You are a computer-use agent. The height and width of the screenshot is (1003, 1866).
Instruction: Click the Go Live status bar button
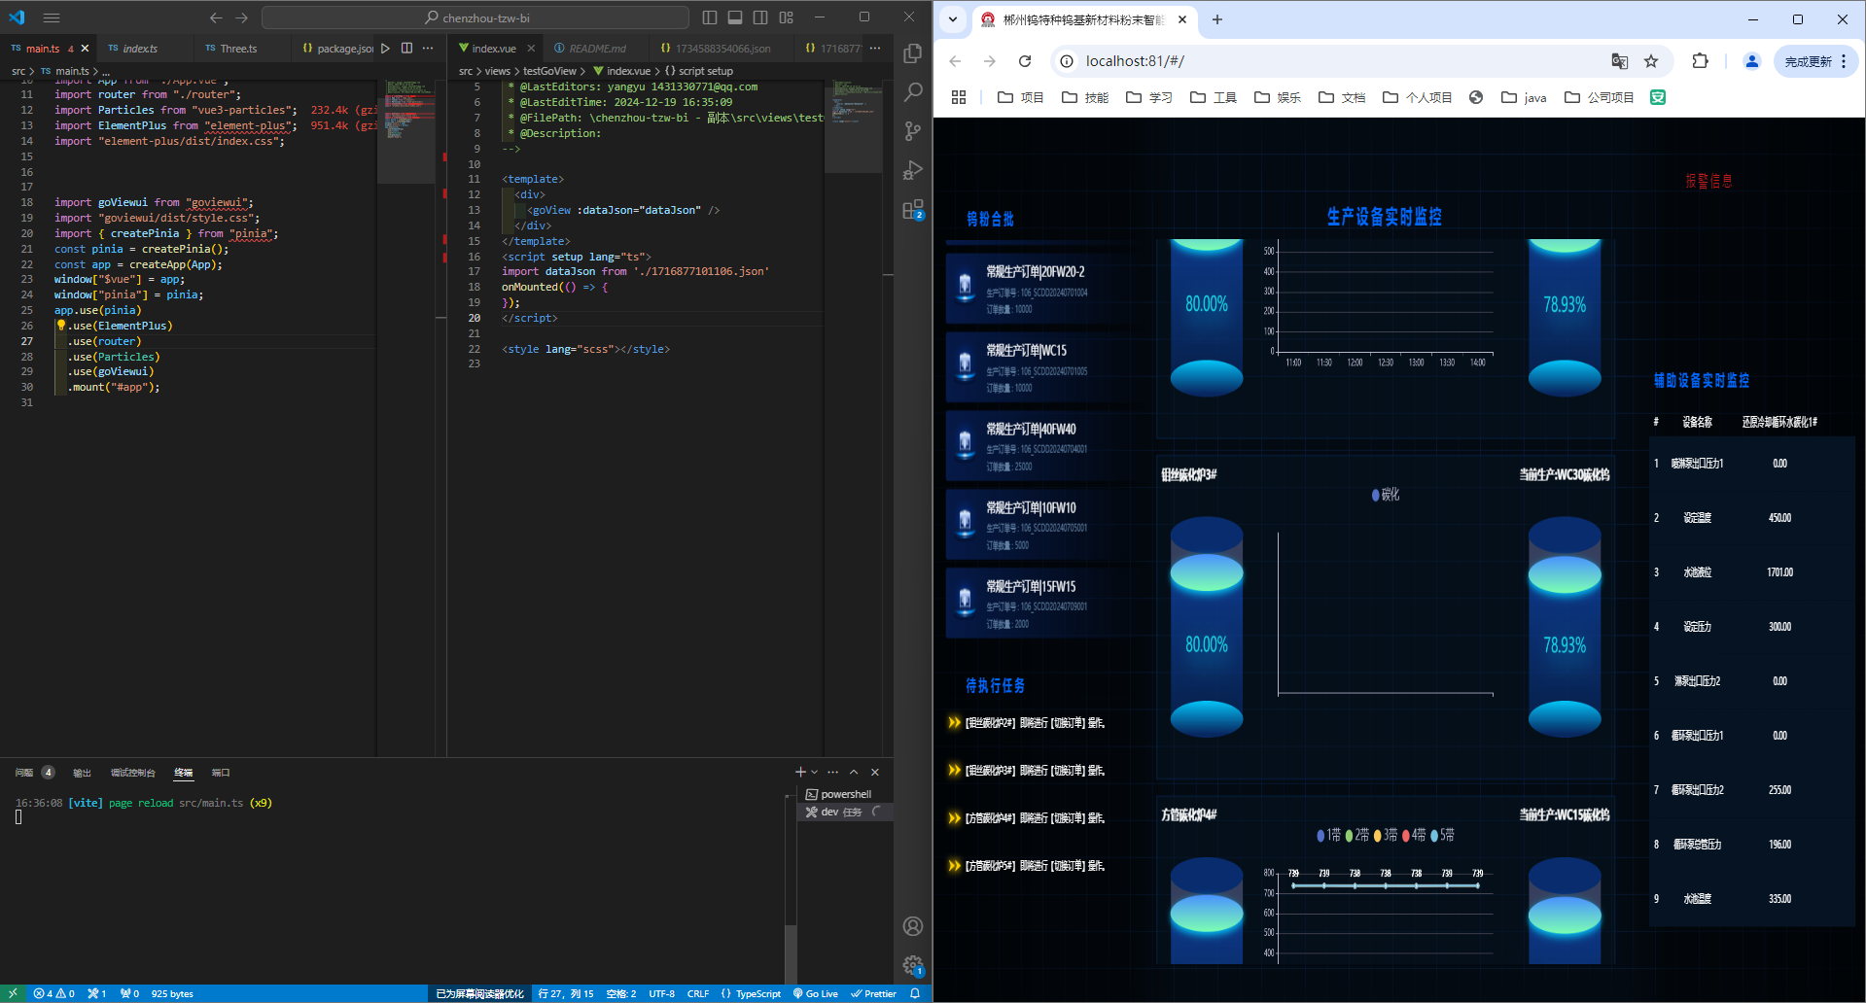click(x=815, y=993)
